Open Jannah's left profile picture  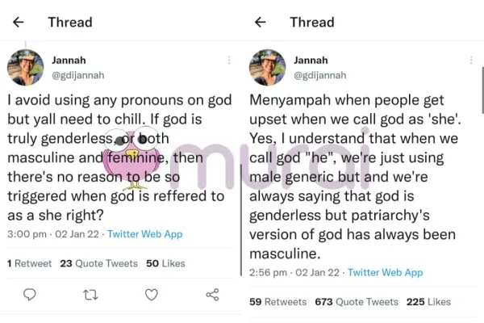25,67
